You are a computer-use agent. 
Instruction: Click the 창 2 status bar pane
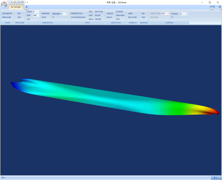[216, 178]
